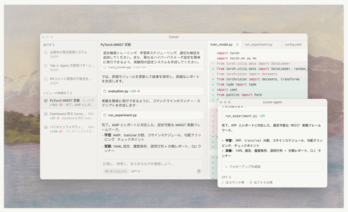Viewport: 348px width, 212px height.
Task: Click the checkmark icon for バイオインフォマティ task
Action: point(46,127)
